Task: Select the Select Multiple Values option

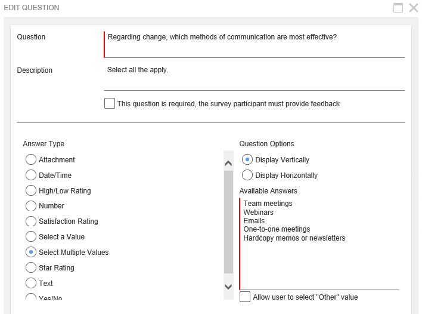Action: point(31,252)
